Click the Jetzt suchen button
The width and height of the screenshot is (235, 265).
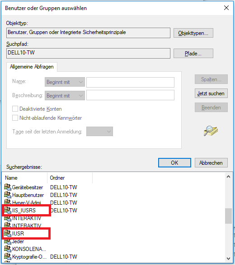click(211, 93)
